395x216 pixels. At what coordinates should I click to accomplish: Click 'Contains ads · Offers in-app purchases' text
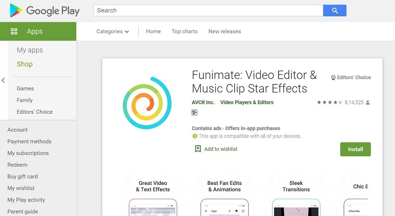click(236, 129)
